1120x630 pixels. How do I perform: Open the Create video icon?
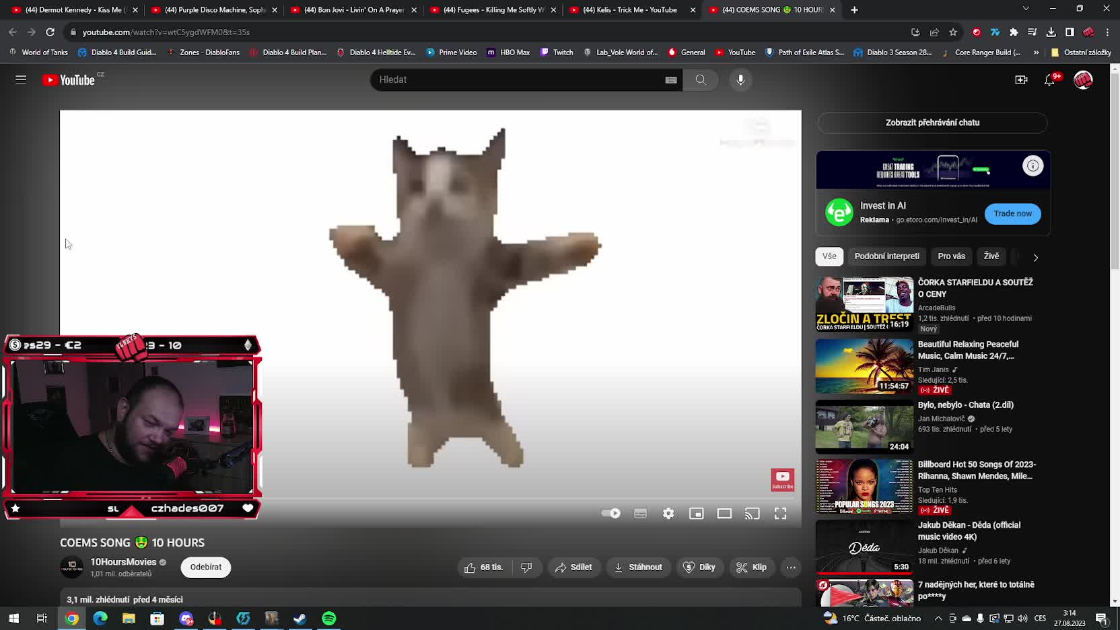(x=1021, y=79)
